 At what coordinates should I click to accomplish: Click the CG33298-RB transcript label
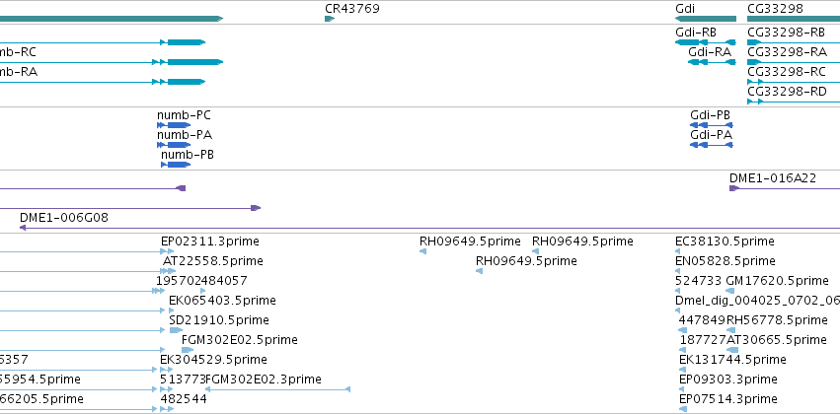(786, 33)
